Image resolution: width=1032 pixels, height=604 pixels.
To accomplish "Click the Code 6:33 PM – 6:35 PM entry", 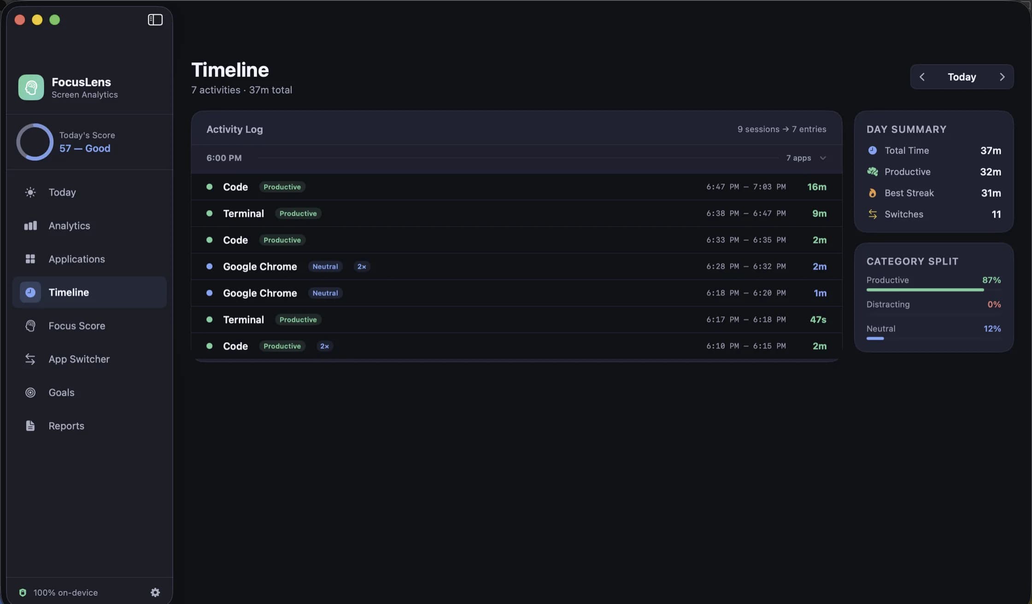I will tap(516, 240).
